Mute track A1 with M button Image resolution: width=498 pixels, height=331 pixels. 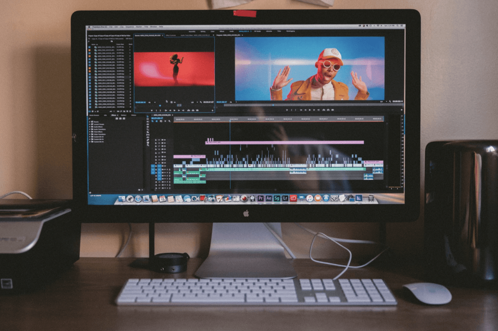click(165, 169)
